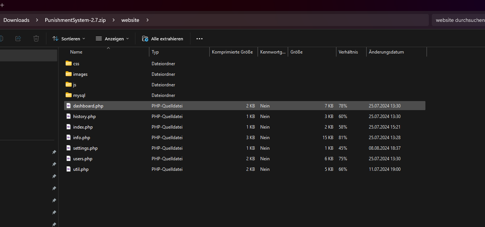Click the 3 KB compressed size of info.php
485x227 pixels.
click(250, 138)
